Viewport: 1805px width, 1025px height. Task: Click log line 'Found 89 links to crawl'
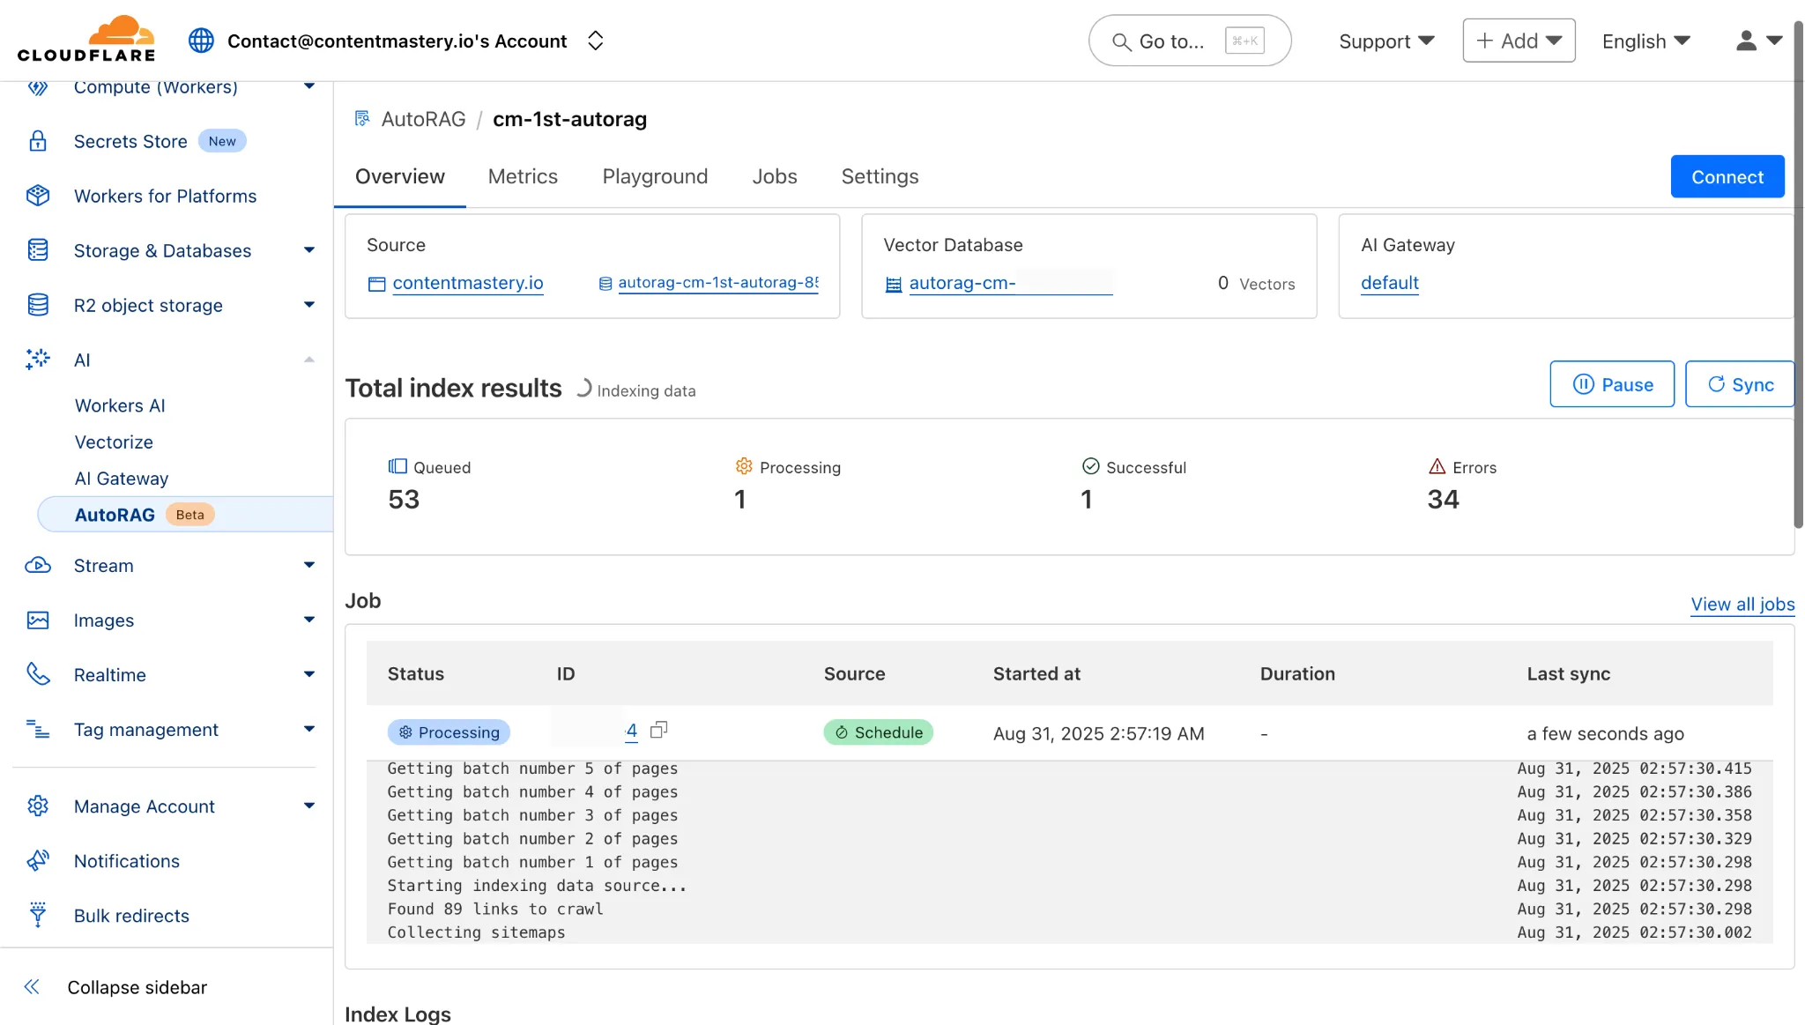pos(495,909)
